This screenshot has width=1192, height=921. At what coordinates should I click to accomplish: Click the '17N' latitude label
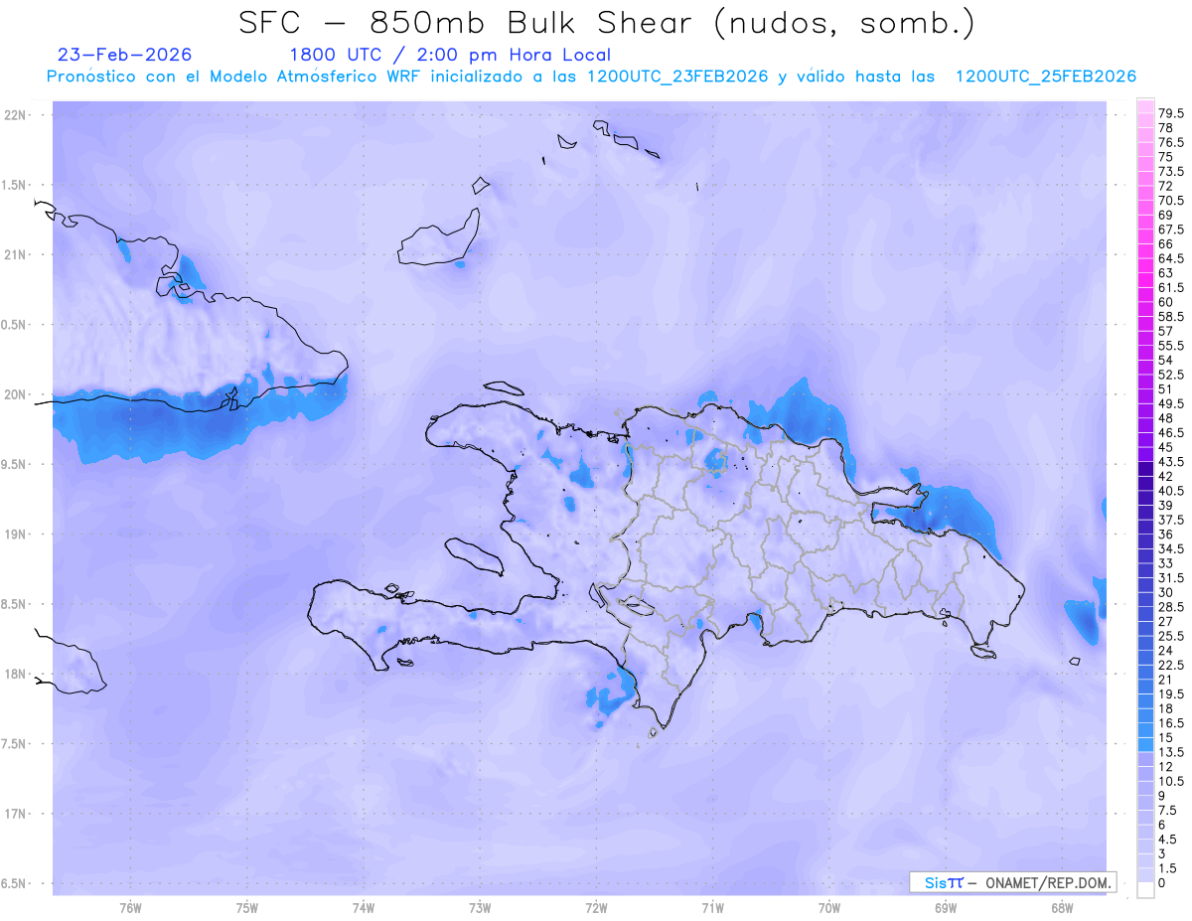pos(17,814)
